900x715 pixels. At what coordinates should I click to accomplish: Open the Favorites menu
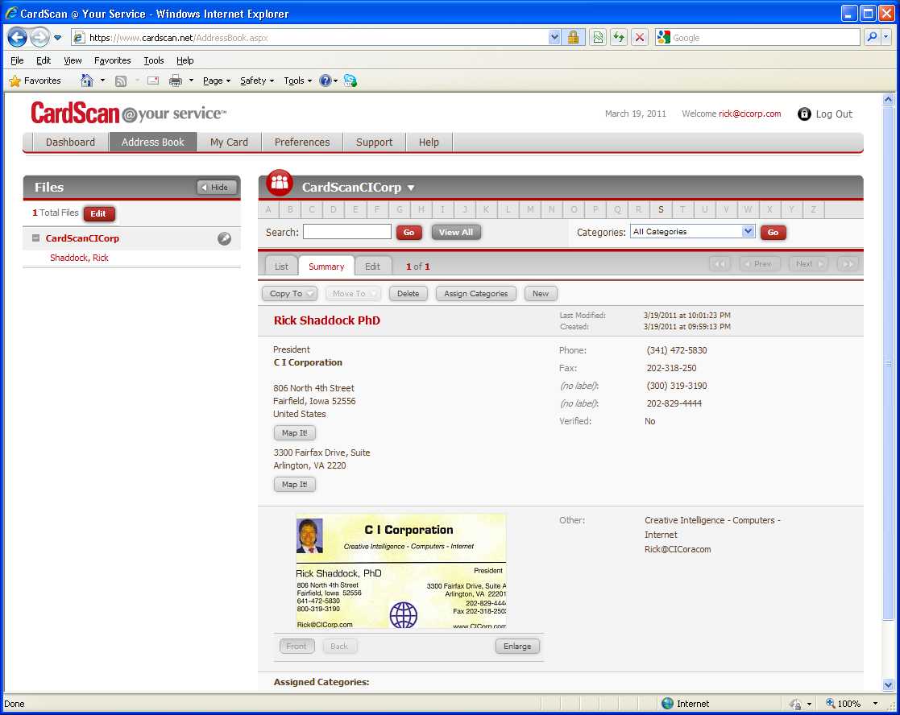point(113,60)
